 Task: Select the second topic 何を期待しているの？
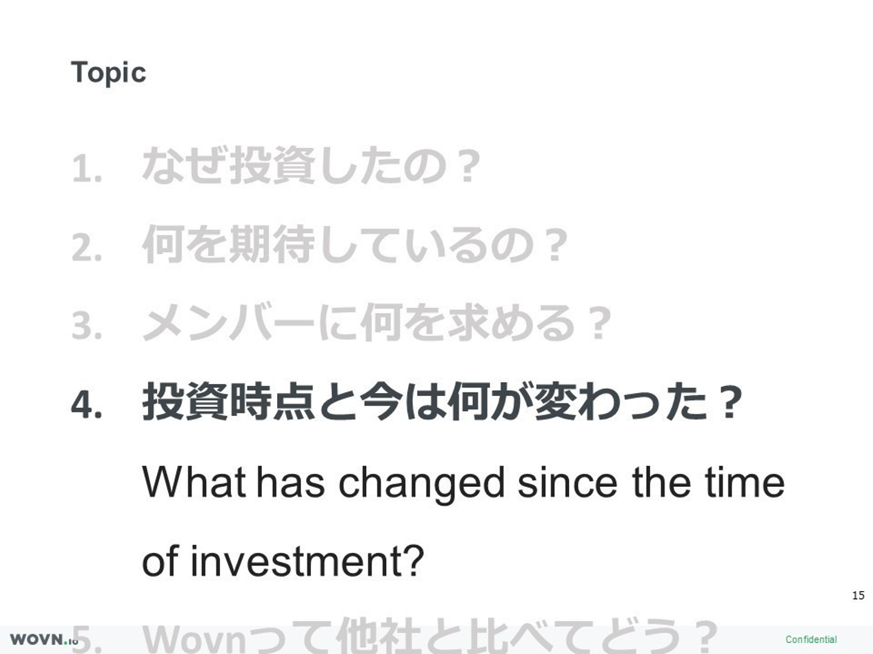point(355,245)
